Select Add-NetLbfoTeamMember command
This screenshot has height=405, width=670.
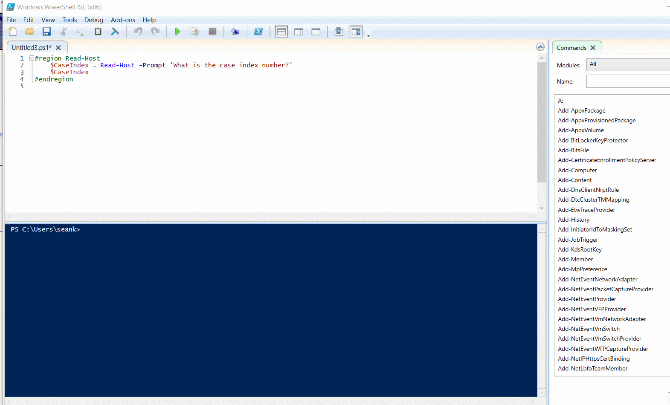point(593,368)
